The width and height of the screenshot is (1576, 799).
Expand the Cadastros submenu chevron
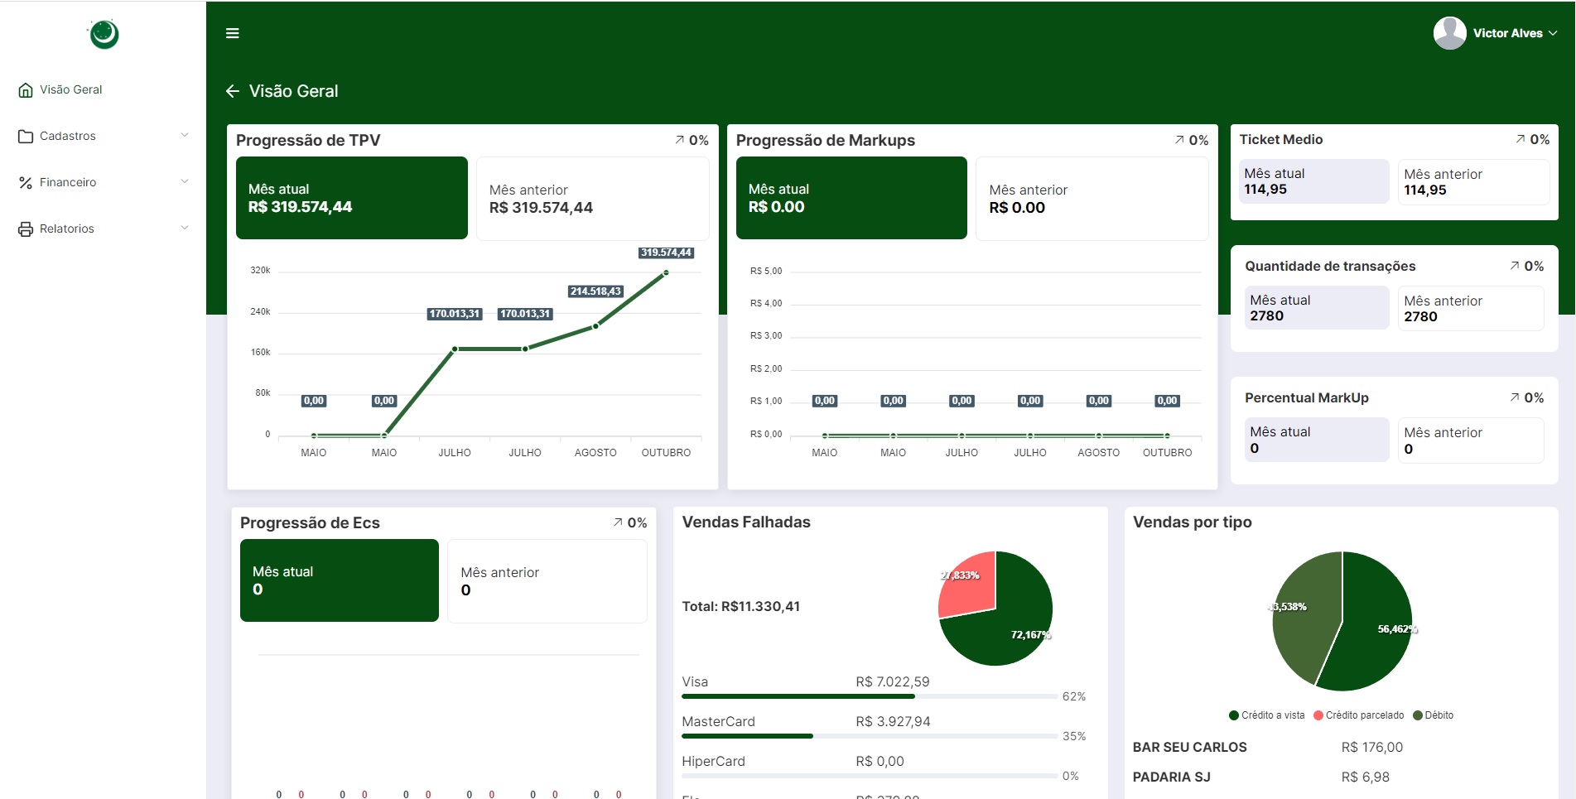pyautogui.click(x=185, y=135)
